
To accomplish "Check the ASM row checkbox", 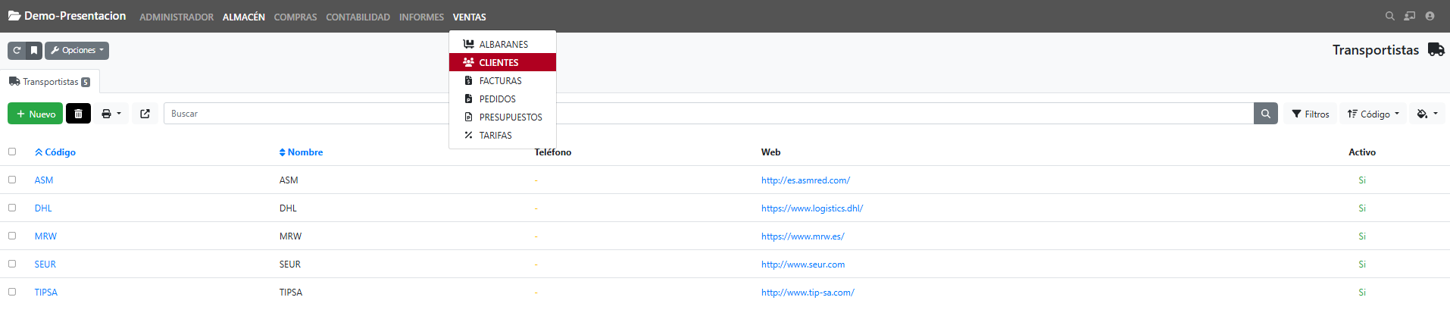I will pyautogui.click(x=12, y=180).
